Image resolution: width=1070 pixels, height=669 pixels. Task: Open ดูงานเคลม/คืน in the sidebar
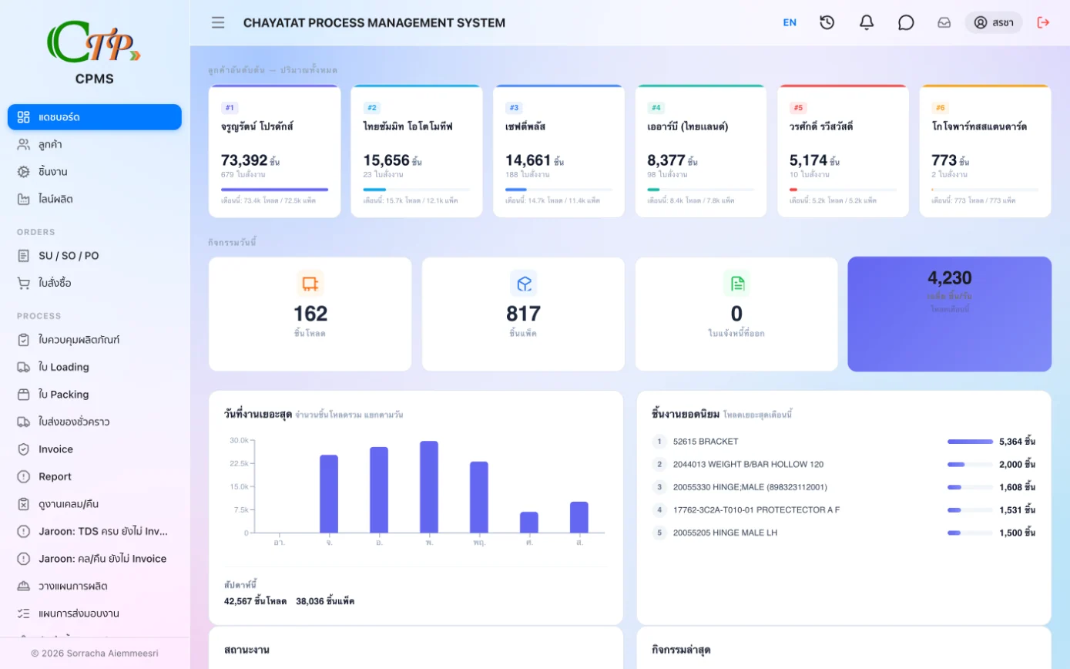click(95, 504)
